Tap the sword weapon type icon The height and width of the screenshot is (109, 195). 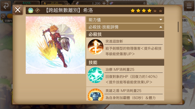pyautogui.click(x=37, y=10)
